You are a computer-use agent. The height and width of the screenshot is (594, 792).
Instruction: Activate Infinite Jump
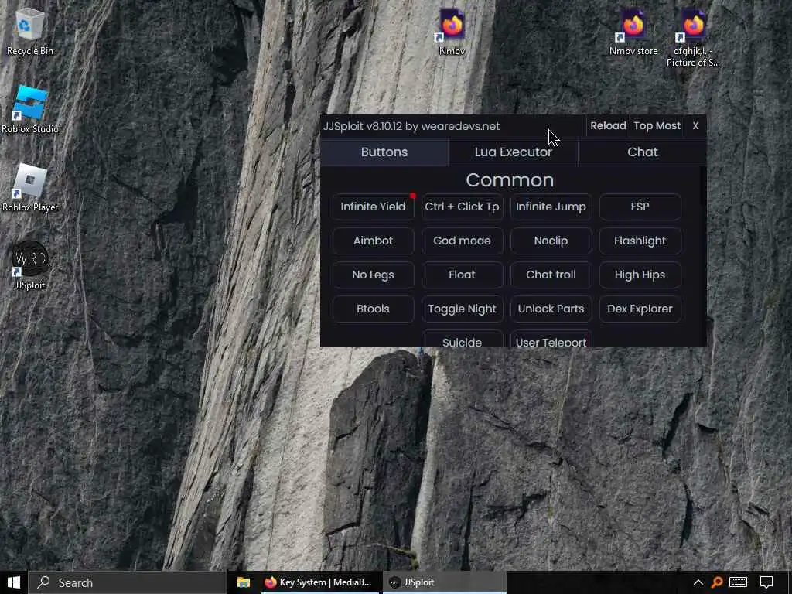tap(551, 207)
